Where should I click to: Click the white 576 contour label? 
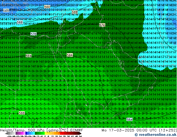(34, 34)
